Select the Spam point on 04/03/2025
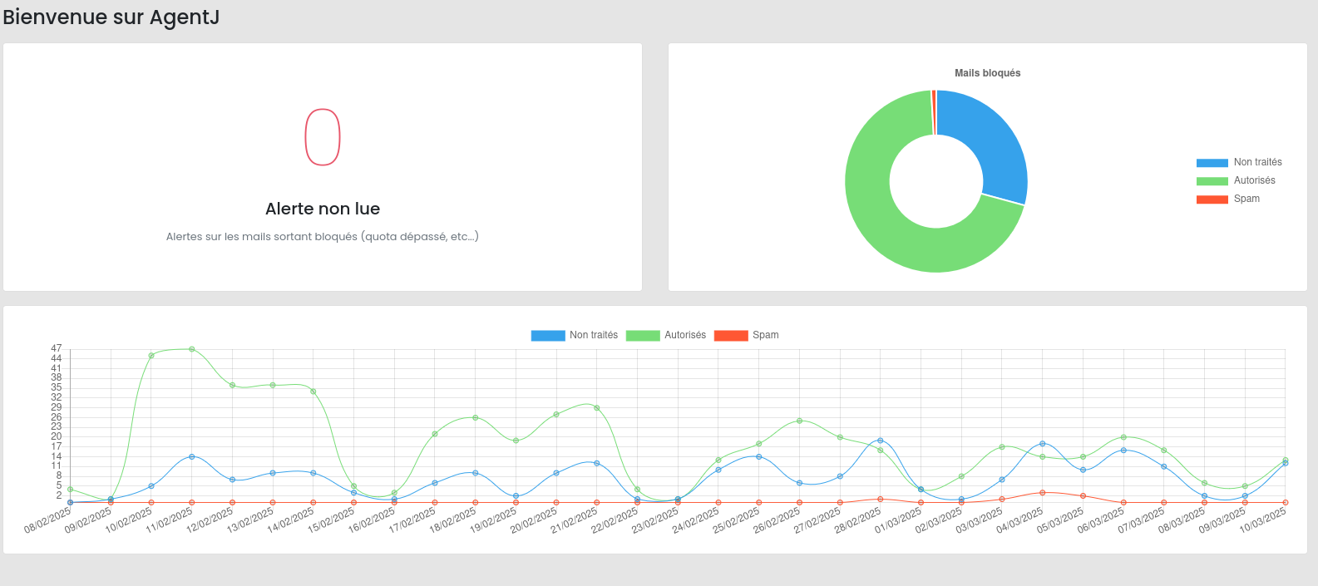Image resolution: width=1318 pixels, height=586 pixels. point(1043,493)
